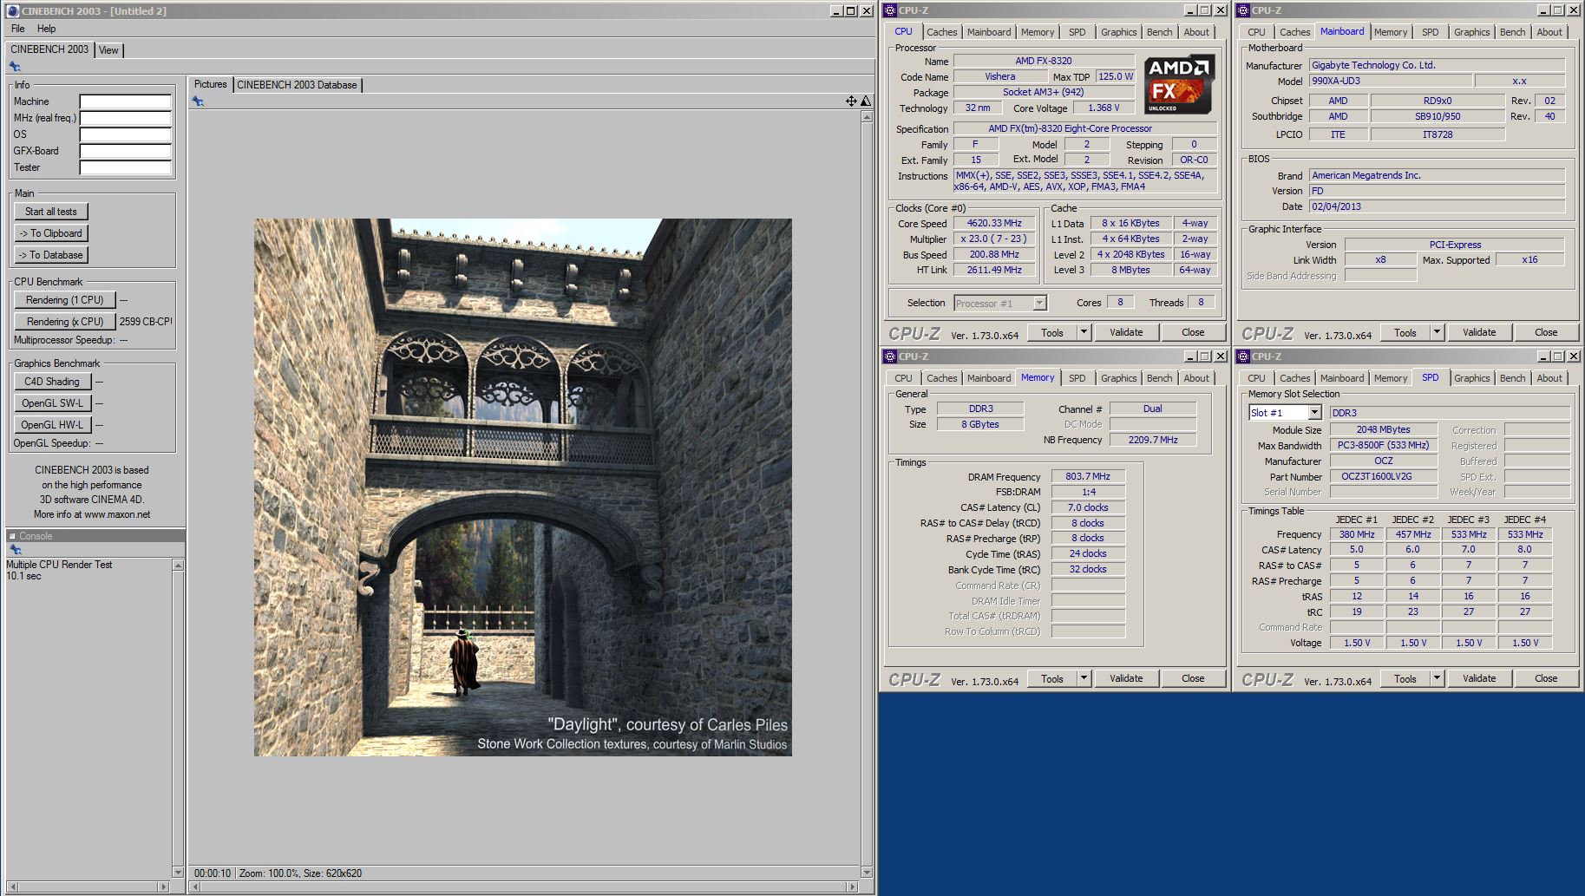This screenshot has width=1585, height=896.
Task: Run the Rendering (1 CPU) benchmark
Action: click(x=64, y=300)
